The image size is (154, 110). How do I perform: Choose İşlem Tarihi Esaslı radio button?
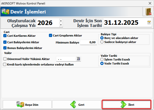pyautogui.click(x=102, y=59)
